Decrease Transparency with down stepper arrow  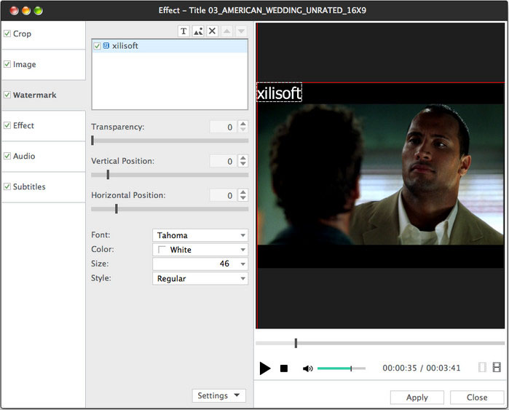tap(243, 130)
